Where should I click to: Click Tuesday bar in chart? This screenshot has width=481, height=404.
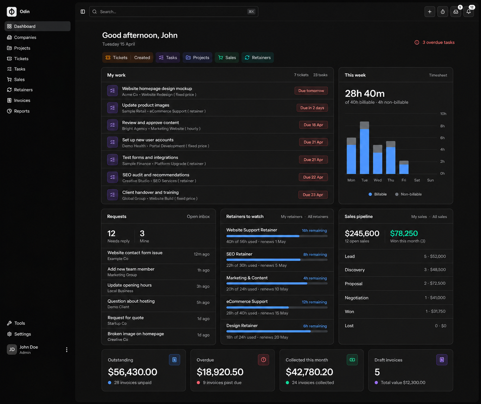(x=365, y=148)
